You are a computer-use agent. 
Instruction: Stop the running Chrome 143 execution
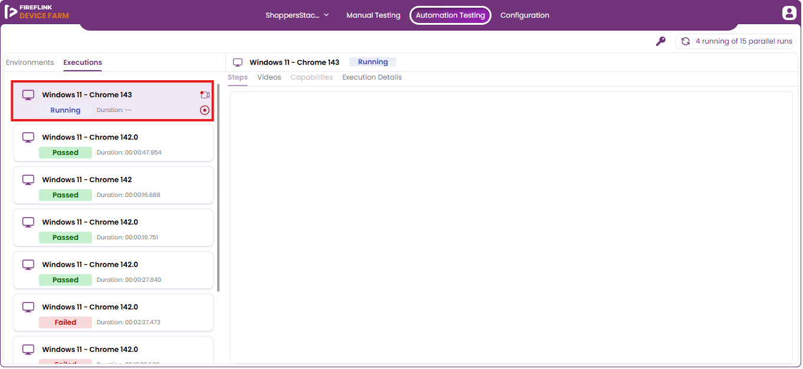[x=205, y=110]
